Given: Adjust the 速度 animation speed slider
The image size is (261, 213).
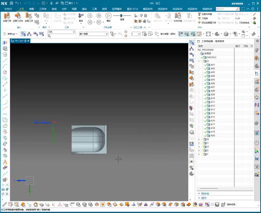Looking at the screenshot, I should (x=121, y=16).
